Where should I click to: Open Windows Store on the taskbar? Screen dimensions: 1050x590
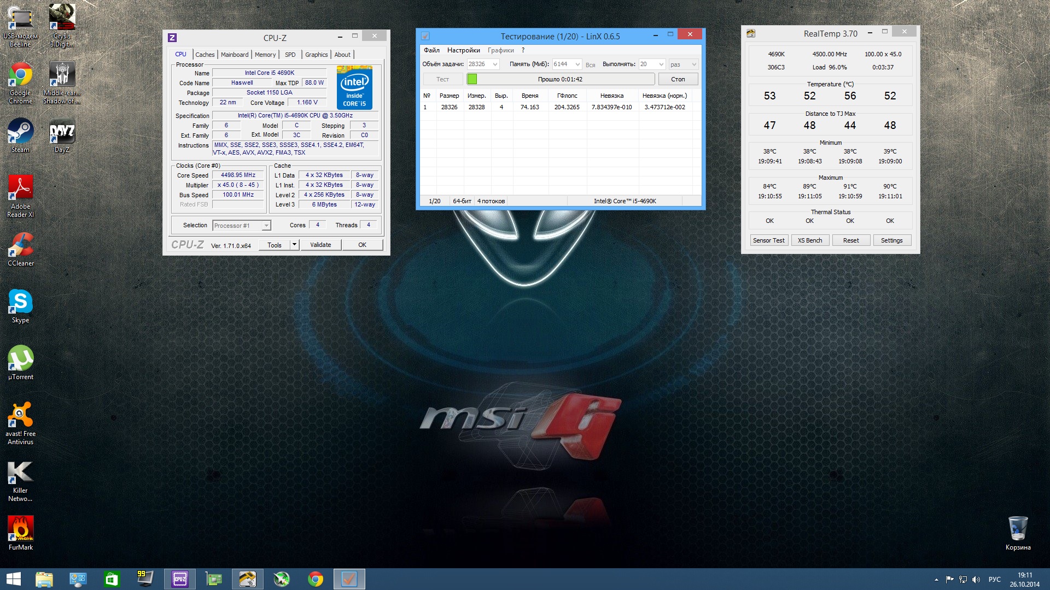(x=112, y=579)
